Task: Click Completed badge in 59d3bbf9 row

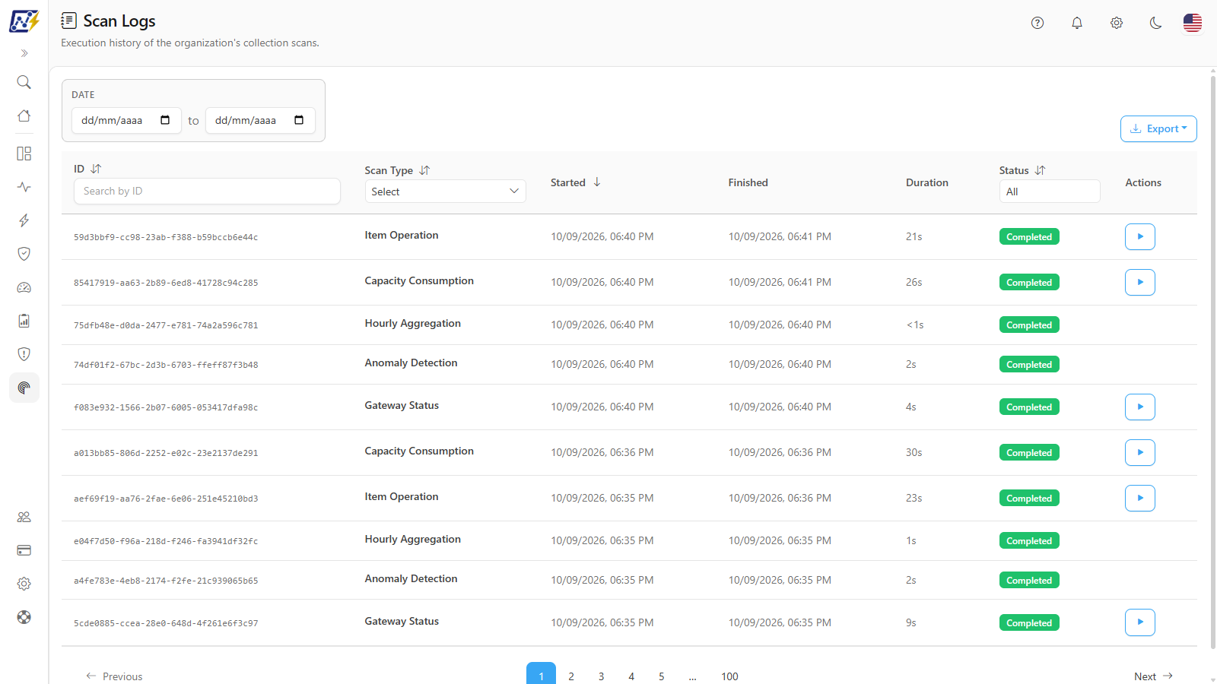Action: click(1029, 237)
